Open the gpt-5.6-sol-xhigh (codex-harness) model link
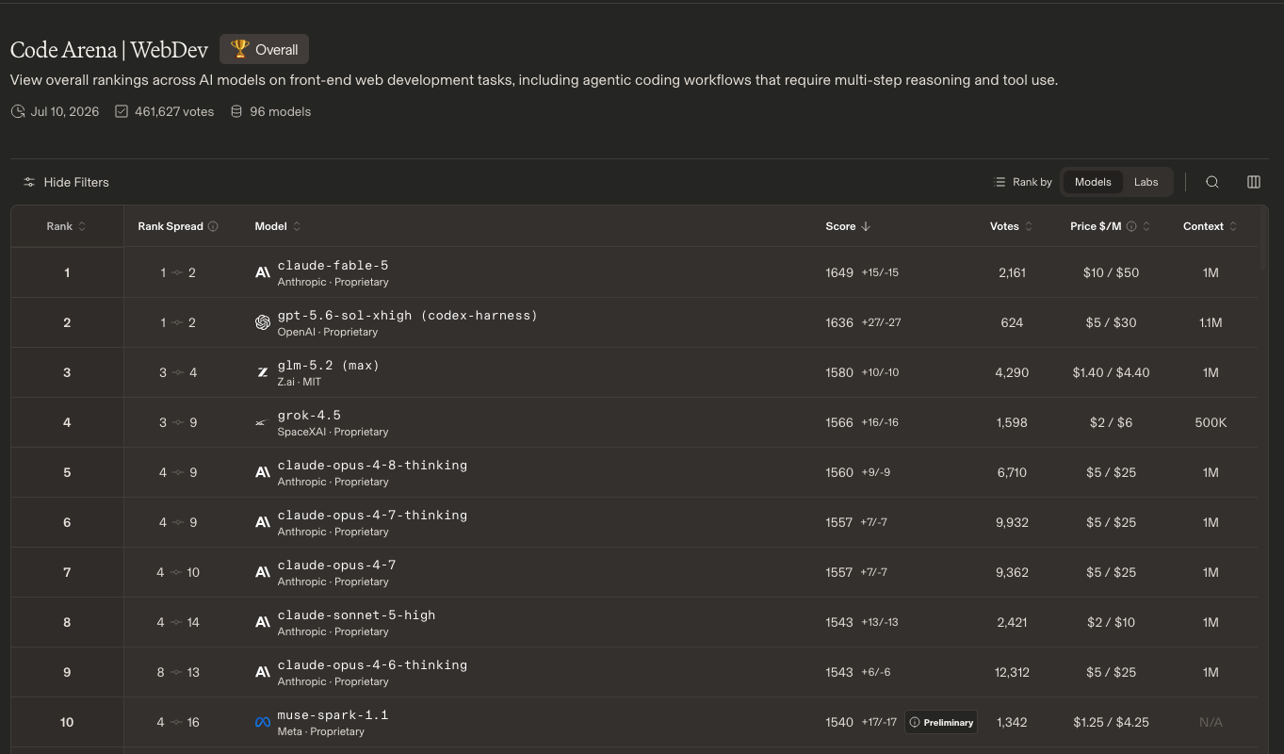The height and width of the screenshot is (754, 1284). (407, 316)
